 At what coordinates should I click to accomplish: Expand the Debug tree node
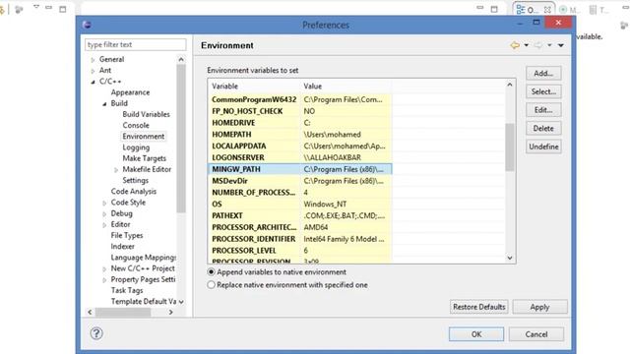pos(104,214)
